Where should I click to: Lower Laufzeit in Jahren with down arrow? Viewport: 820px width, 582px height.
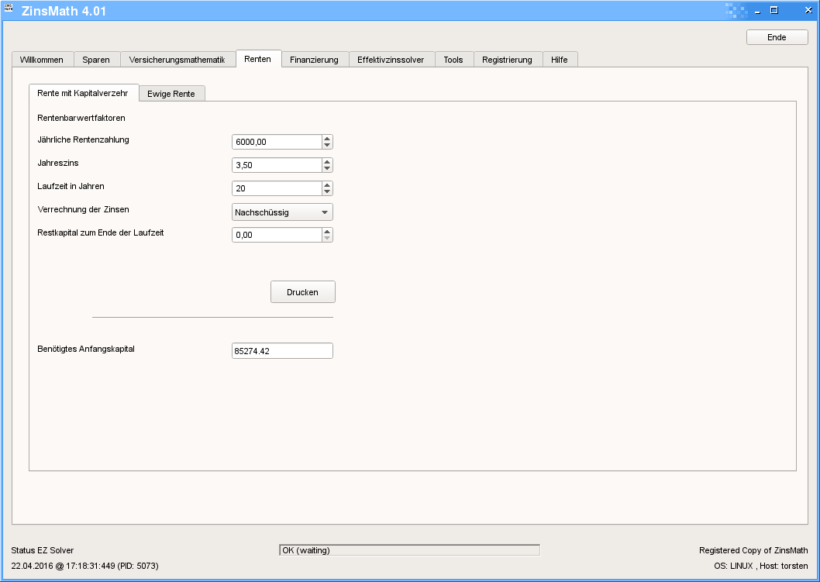(327, 191)
